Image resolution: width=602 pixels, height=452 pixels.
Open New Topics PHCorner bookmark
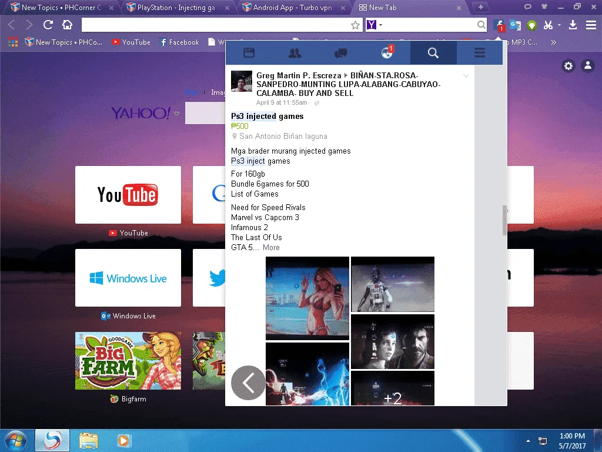[63, 42]
